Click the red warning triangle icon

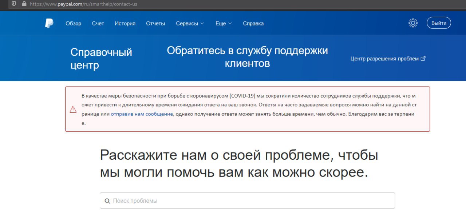73,109
